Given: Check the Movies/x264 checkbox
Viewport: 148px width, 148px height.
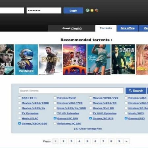Looking at the screenshot, I should click(126, 98).
